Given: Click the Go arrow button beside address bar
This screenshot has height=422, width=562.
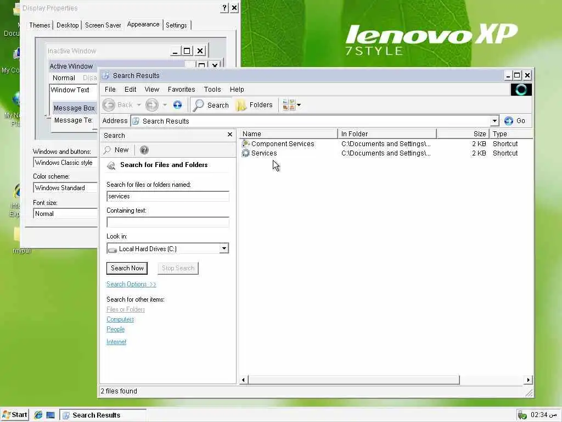Looking at the screenshot, I should [x=515, y=121].
